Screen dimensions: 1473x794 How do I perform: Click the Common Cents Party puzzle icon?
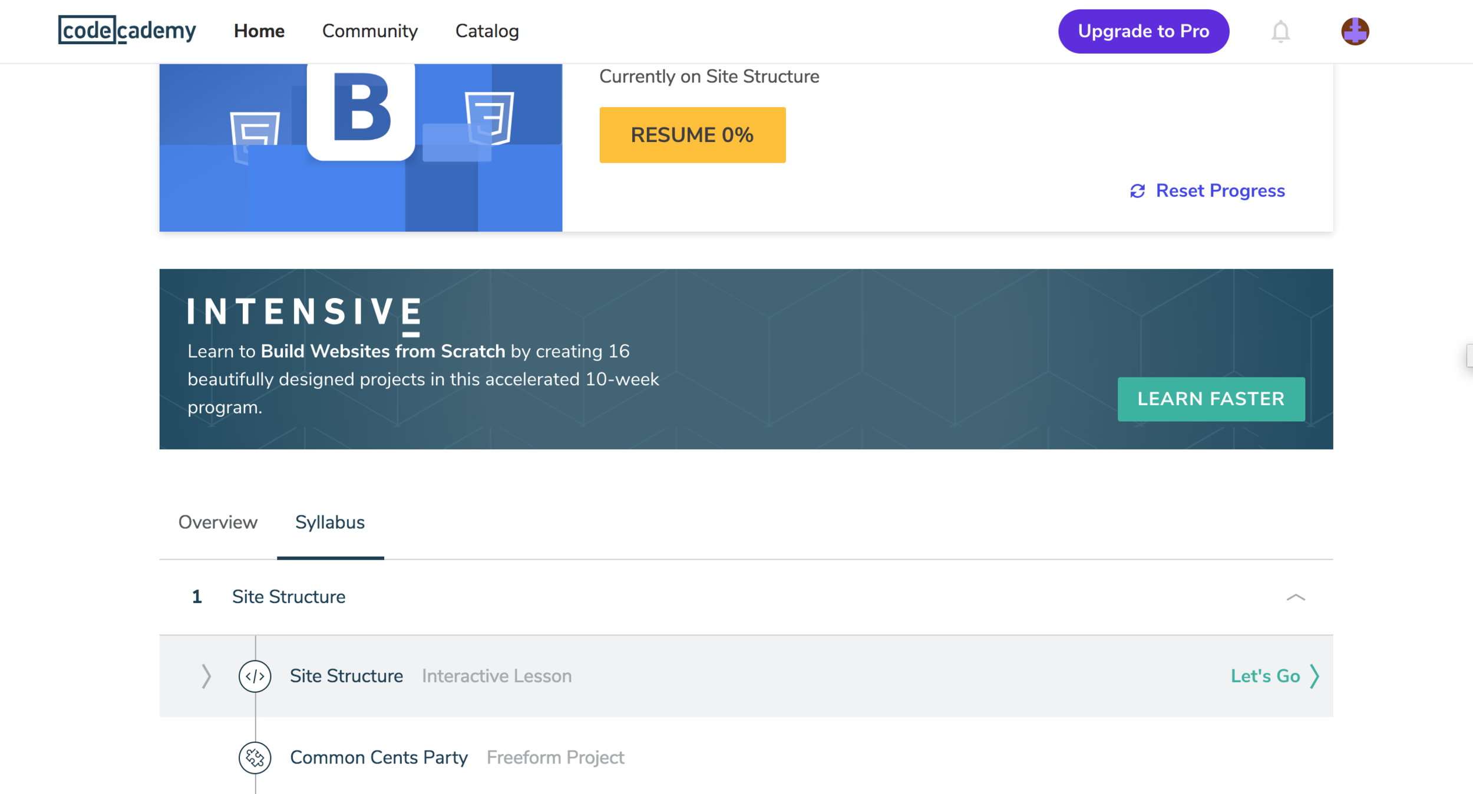[255, 757]
